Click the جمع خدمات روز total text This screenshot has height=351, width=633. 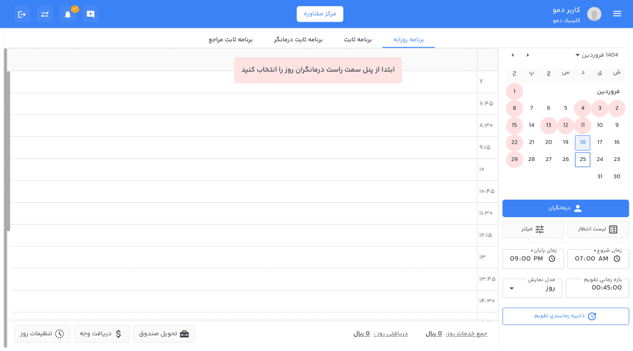pyautogui.click(x=456, y=334)
